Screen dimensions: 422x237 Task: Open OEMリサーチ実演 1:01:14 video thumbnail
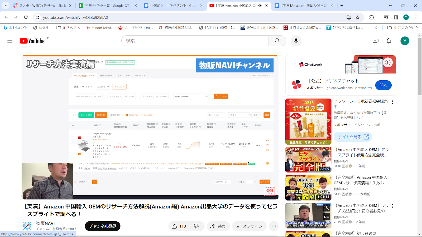tap(308, 188)
